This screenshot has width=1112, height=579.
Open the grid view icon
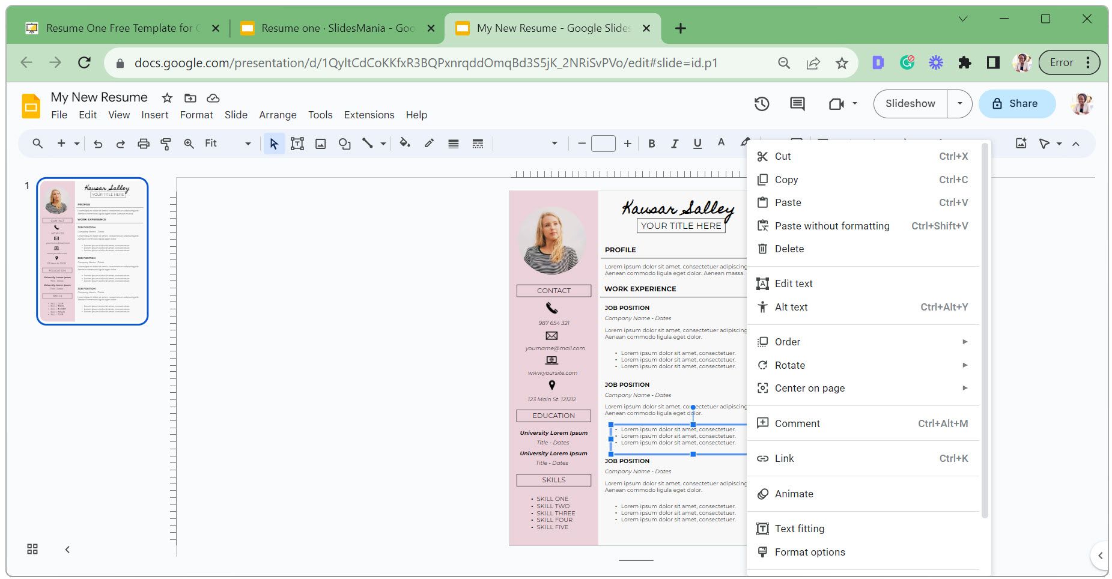click(32, 549)
